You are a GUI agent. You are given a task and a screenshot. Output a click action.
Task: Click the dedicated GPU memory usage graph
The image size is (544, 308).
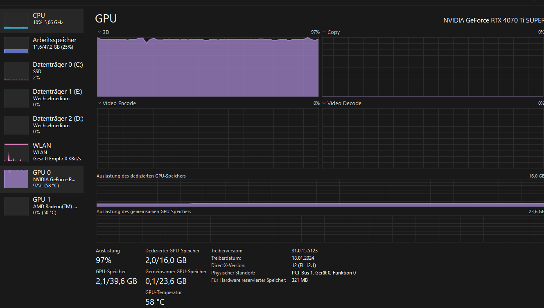click(320, 193)
